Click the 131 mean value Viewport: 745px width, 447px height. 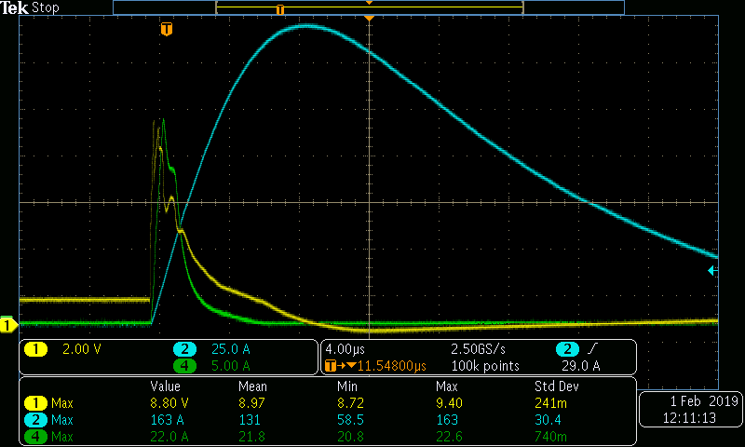pyautogui.click(x=250, y=420)
